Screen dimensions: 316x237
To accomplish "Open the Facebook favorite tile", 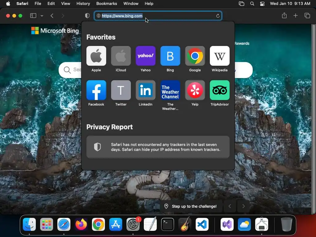I will click(x=96, y=90).
